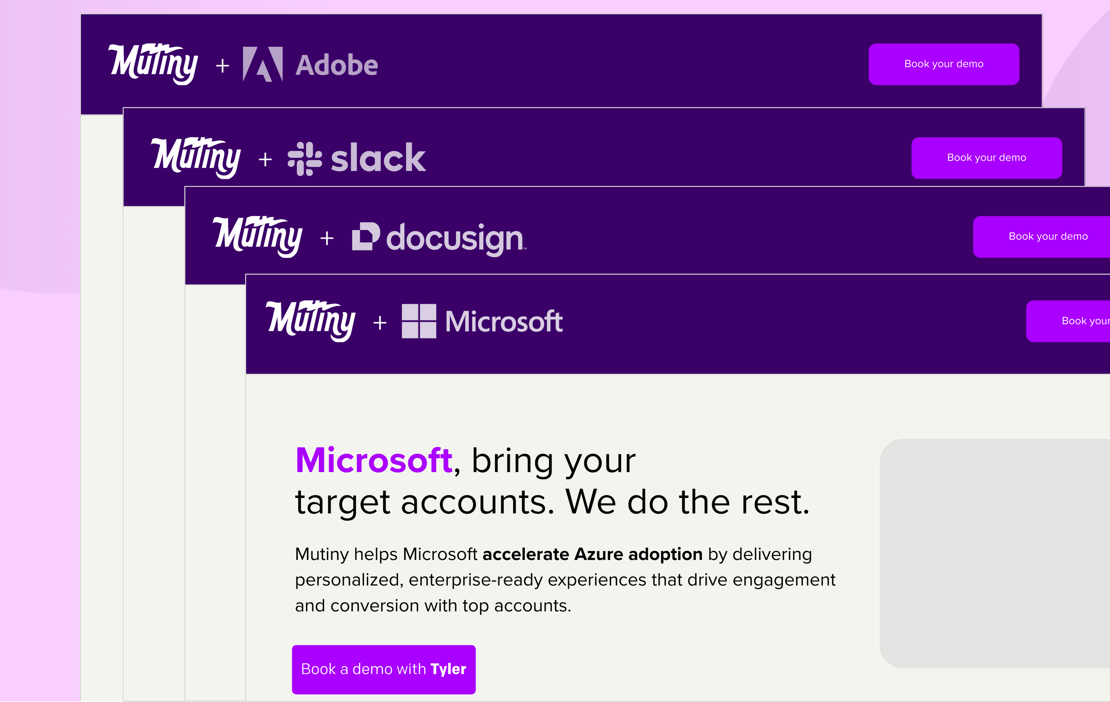The width and height of the screenshot is (1110, 702).
Task: Click the Docusign logo icon
Action: (366, 236)
